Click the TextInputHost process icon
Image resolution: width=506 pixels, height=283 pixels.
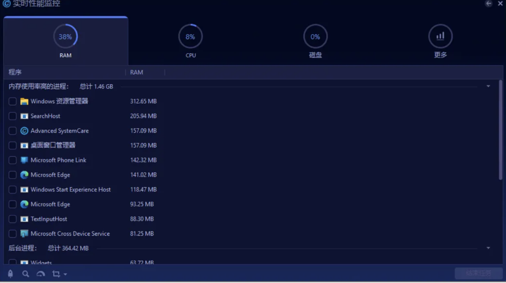(x=24, y=219)
